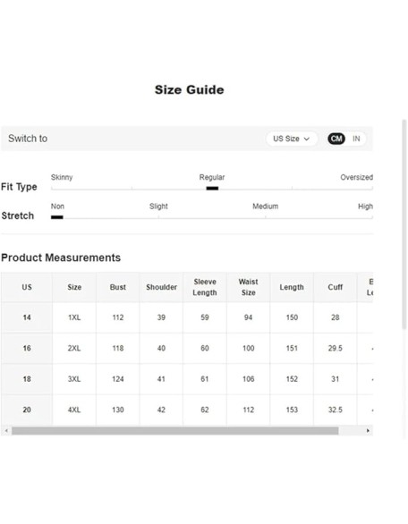Viewport: 408px width, 524px height.
Task: Click the vertical scrollbar on the right
Action: (x=404, y=224)
